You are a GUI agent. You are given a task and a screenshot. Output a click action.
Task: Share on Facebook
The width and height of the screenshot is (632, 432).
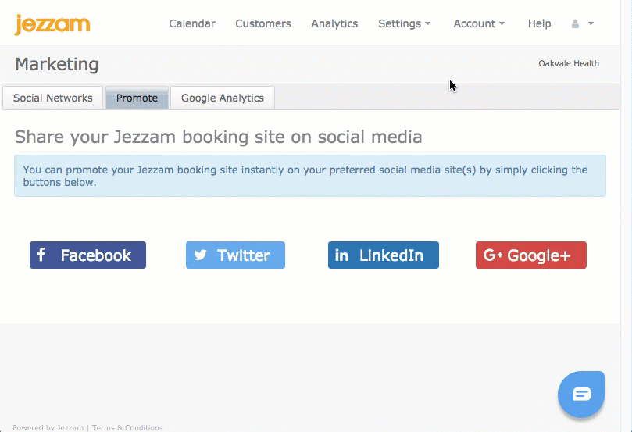(x=87, y=255)
